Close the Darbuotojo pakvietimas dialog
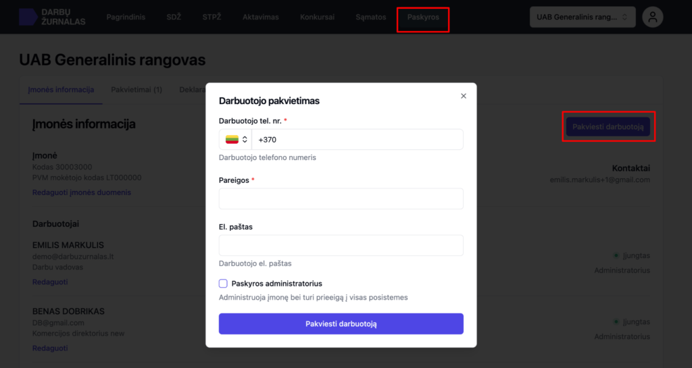 click(464, 96)
